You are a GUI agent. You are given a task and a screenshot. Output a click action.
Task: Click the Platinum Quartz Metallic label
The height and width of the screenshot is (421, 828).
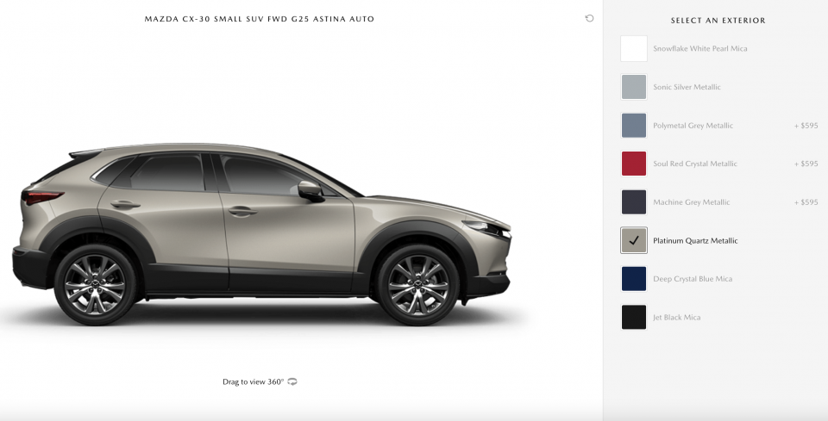click(695, 240)
